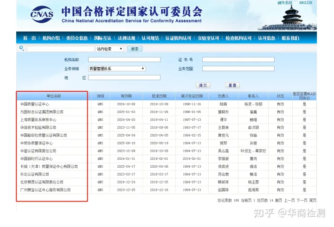Viewport: 334px width, 227px height.
Task: Open the 认可信息 menu item
Action: pyautogui.click(x=266, y=38)
